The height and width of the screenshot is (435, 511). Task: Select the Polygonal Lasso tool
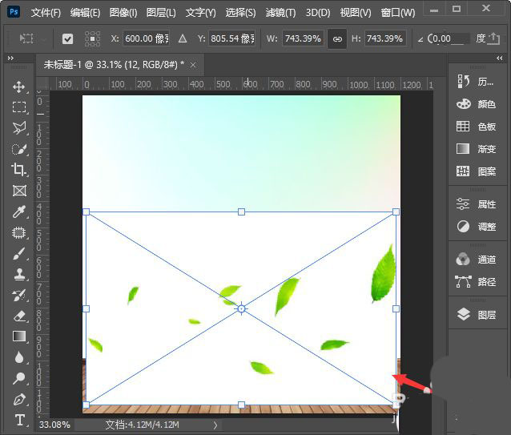[19, 128]
